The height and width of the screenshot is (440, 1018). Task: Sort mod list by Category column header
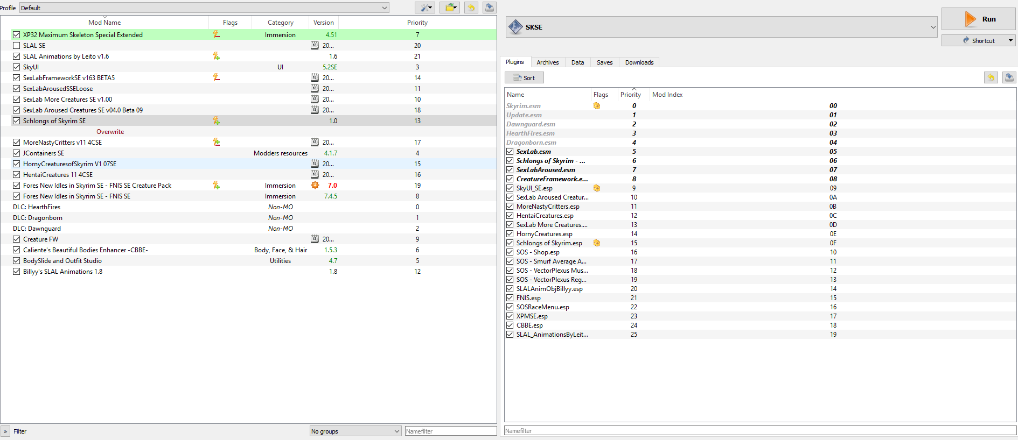point(280,23)
